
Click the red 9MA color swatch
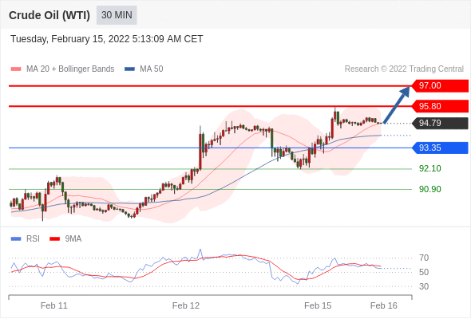54,239
